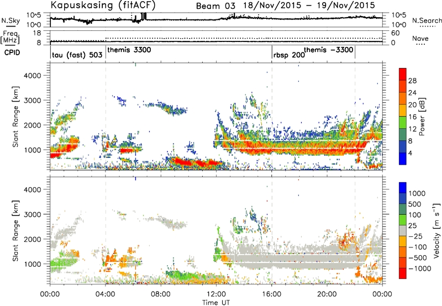Click the 'Kapuskasing (fitACF)' plot title
The height and width of the screenshot is (306, 442).
tap(103, 5)
